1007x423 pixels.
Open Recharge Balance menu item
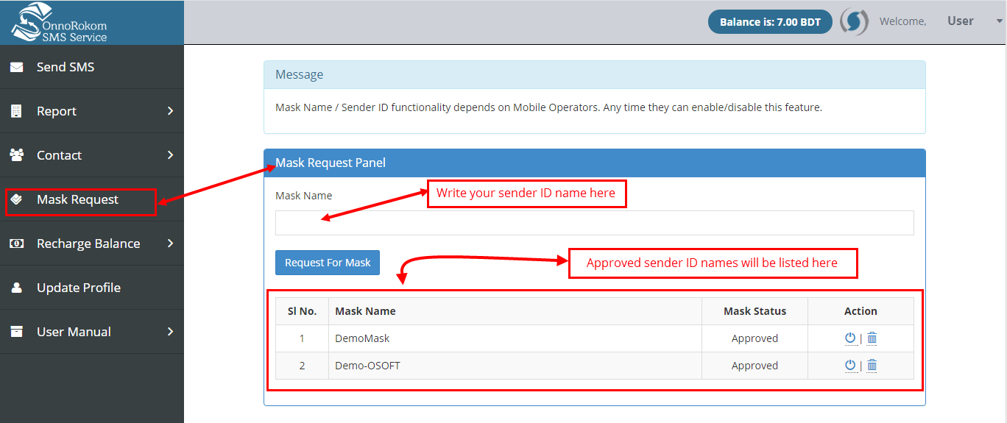92,244
